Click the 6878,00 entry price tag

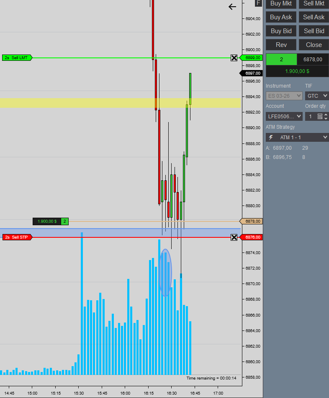click(251, 221)
